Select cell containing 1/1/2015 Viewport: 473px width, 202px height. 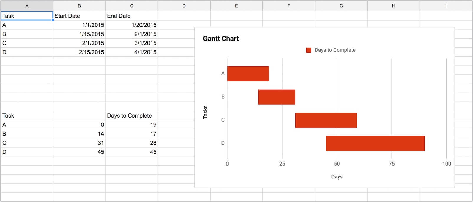[79, 25]
